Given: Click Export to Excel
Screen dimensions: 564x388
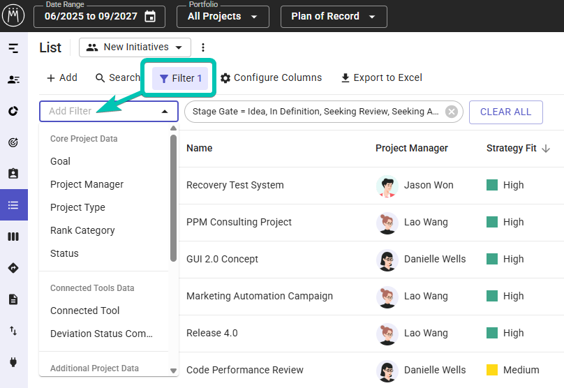Looking at the screenshot, I should pyautogui.click(x=381, y=78).
